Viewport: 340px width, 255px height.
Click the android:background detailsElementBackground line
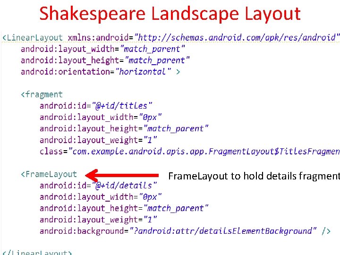(185, 231)
